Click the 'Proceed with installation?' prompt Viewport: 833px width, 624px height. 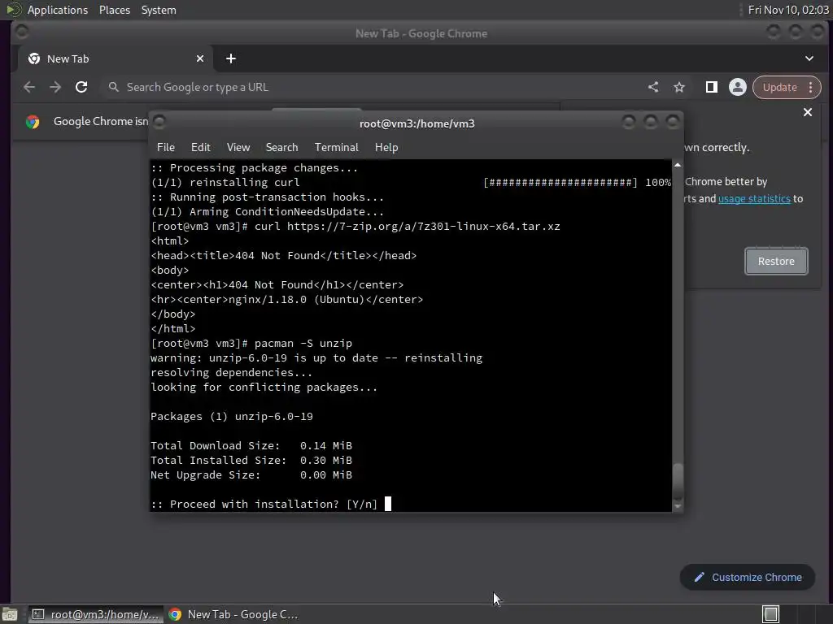click(x=264, y=504)
